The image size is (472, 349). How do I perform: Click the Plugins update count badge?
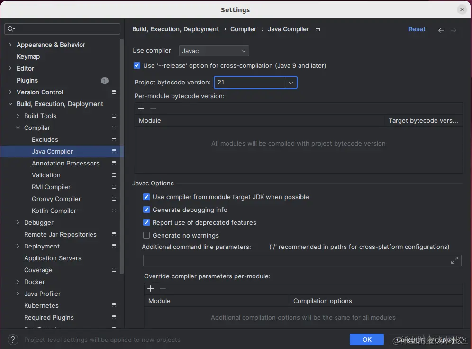tap(104, 81)
